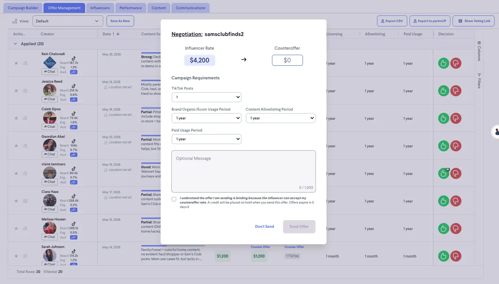This screenshot has height=284, width=499.
Task: Collapse the Applied (20) group
Action: tap(15, 44)
